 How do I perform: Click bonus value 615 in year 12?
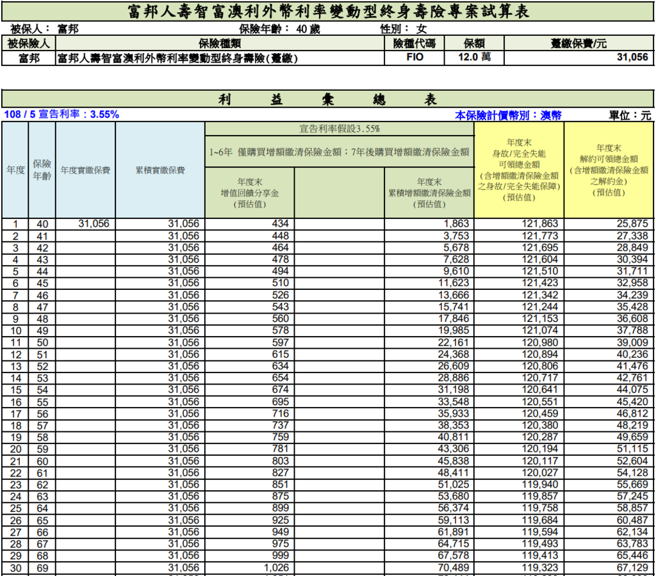(x=281, y=354)
